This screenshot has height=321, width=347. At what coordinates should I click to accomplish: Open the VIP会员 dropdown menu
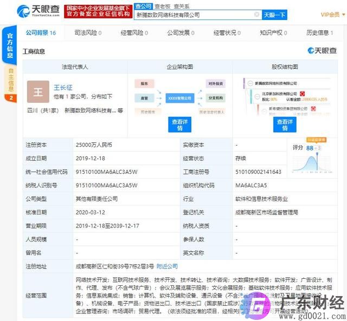tap(333, 15)
